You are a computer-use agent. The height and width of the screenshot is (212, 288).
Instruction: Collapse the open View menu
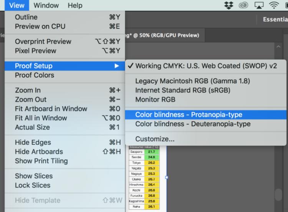pyautogui.click(x=17, y=5)
